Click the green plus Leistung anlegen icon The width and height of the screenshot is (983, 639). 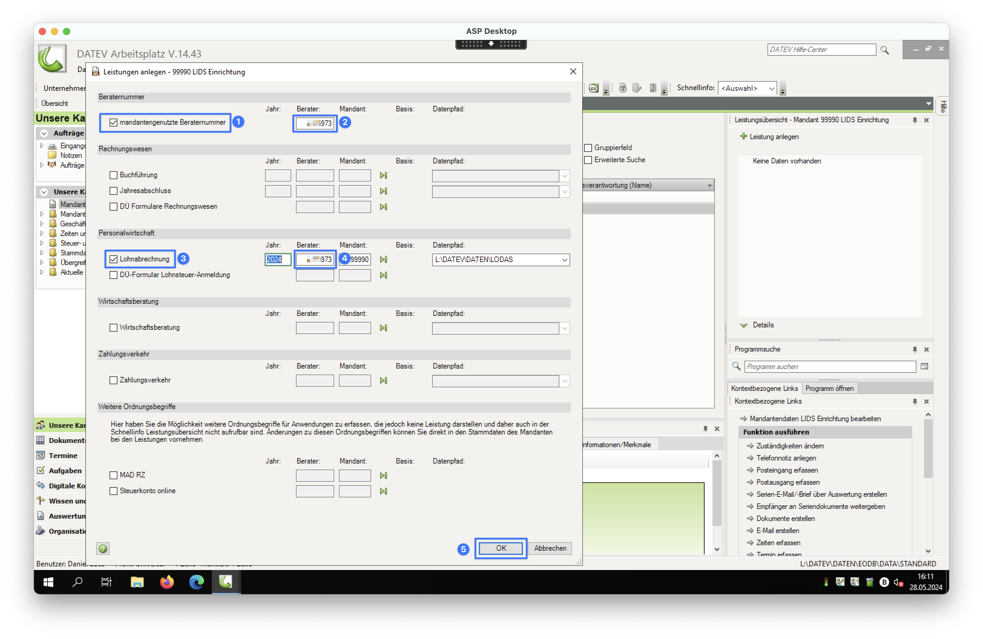point(743,137)
